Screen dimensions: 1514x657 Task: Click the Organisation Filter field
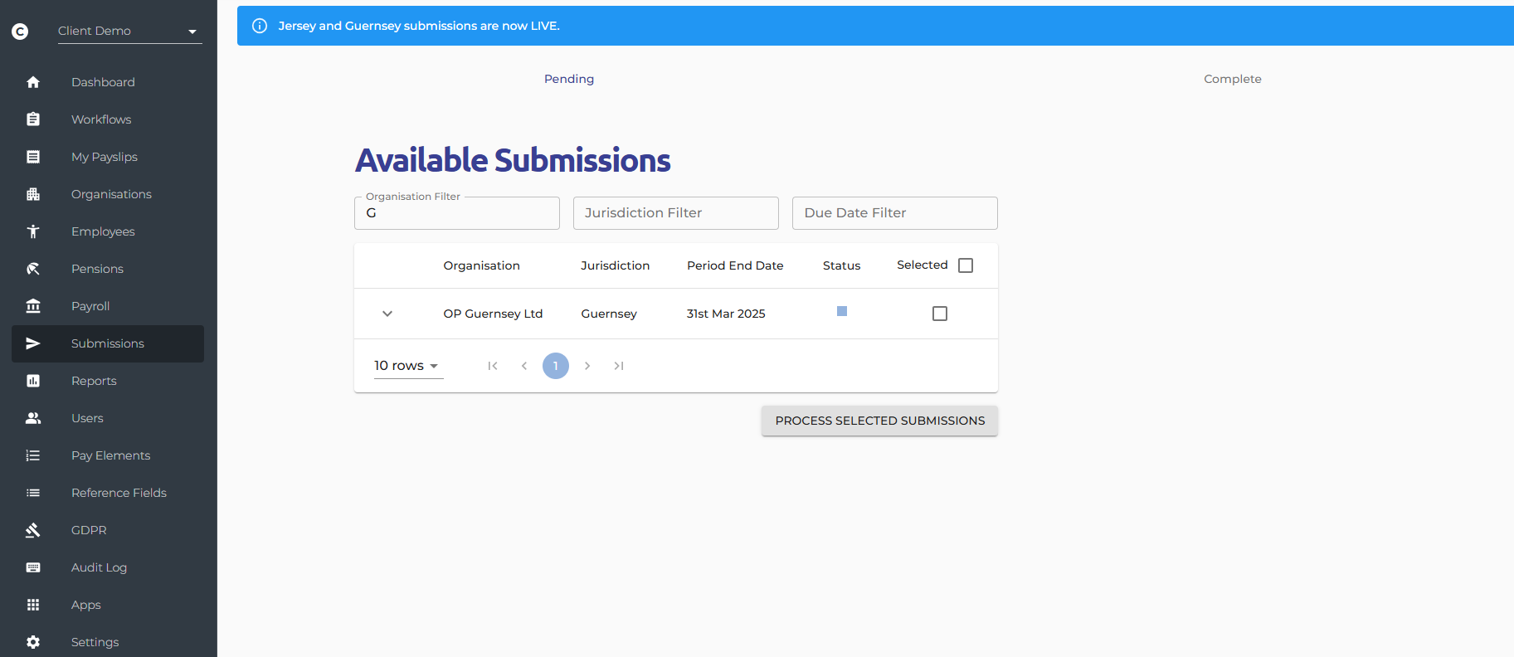click(457, 213)
